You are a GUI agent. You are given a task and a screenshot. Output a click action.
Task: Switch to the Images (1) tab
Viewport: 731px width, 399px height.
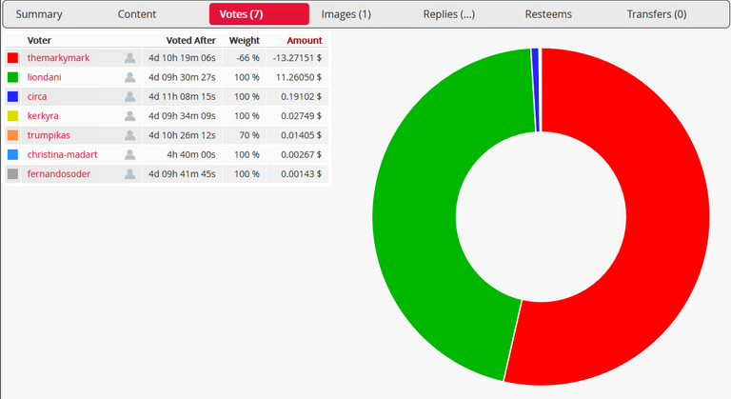tap(346, 14)
